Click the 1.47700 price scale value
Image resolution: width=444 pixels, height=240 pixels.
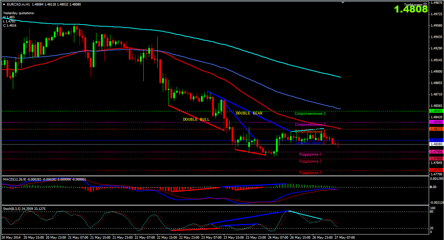(436, 174)
